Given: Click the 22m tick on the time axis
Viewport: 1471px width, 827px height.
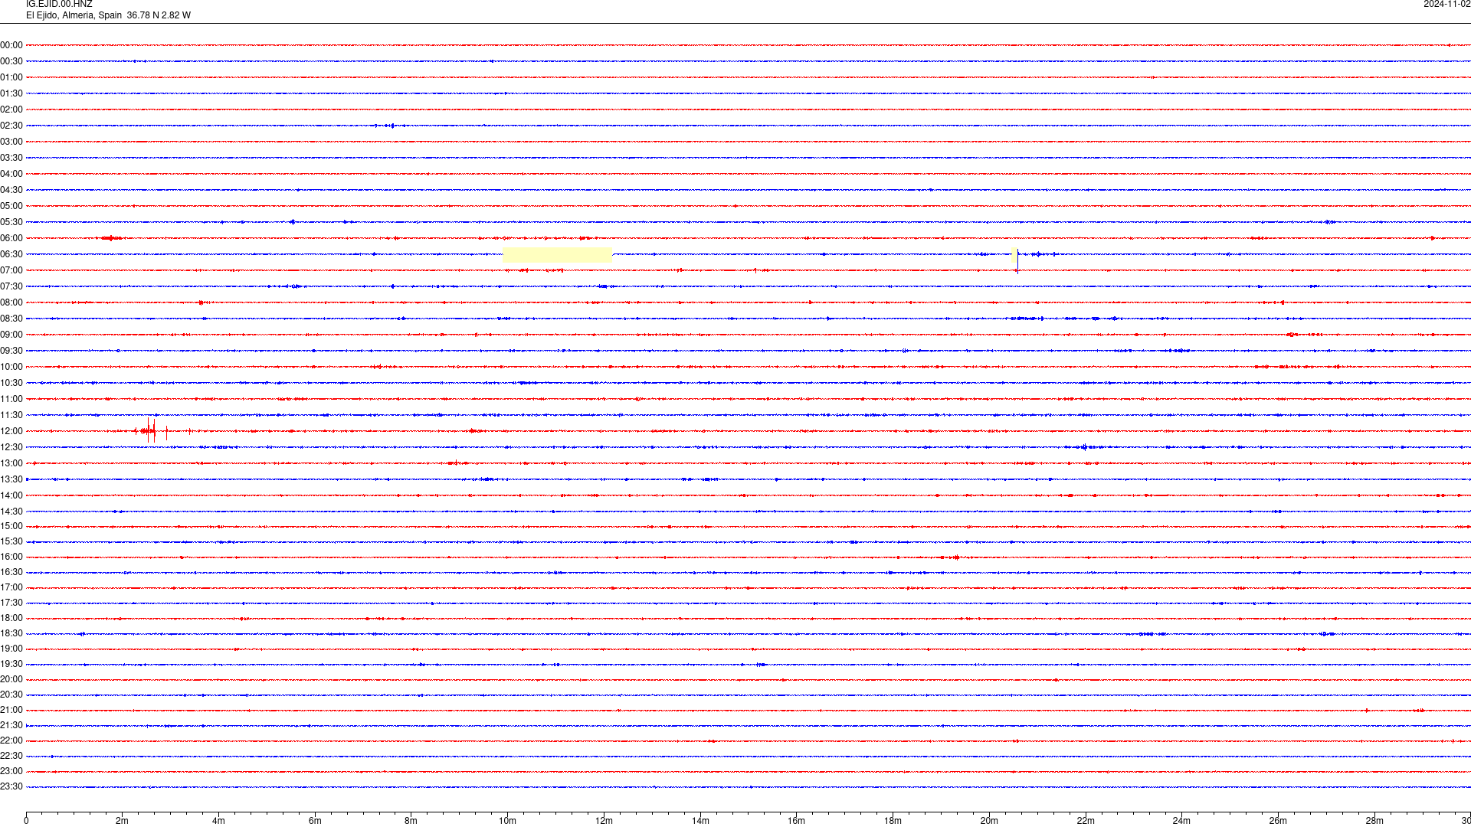Looking at the screenshot, I should pos(1086,820).
